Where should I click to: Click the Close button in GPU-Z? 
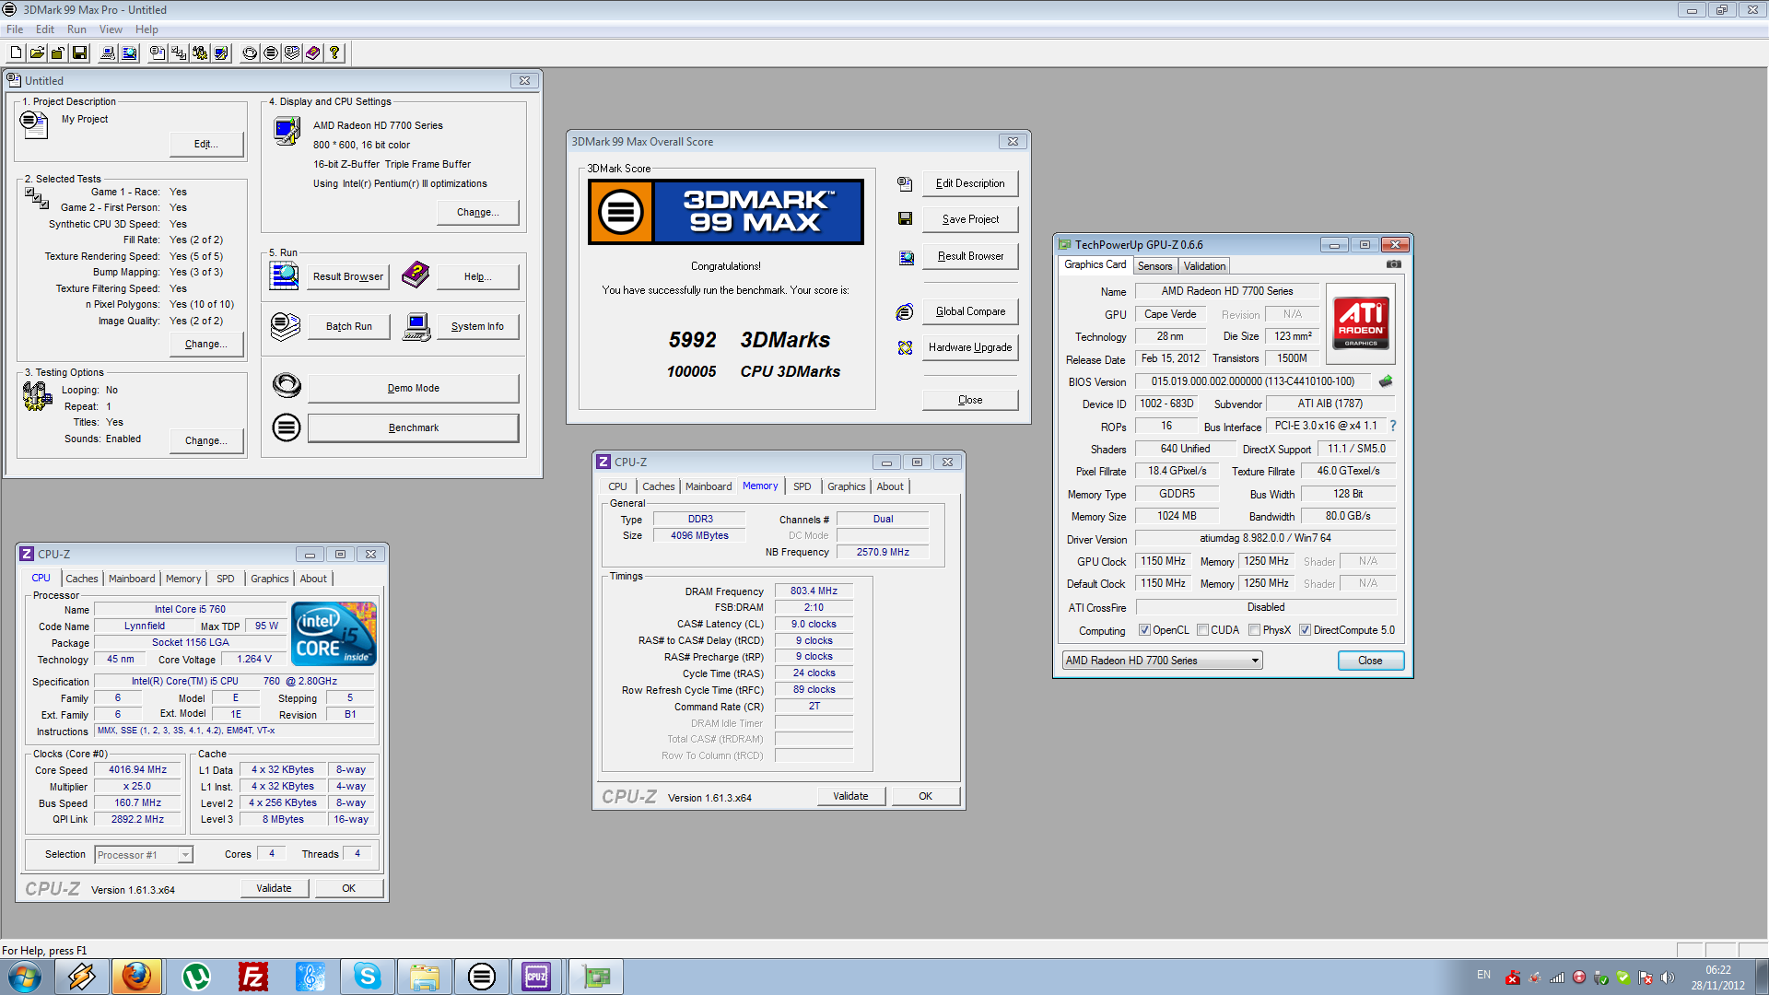point(1370,661)
